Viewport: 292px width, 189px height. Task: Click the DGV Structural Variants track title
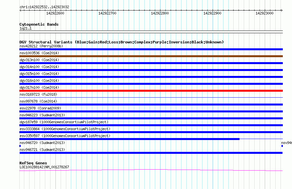tap(121, 42)
